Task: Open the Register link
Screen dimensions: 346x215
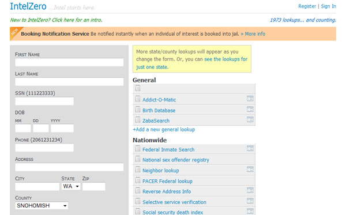Action: [x=307, y=6]
